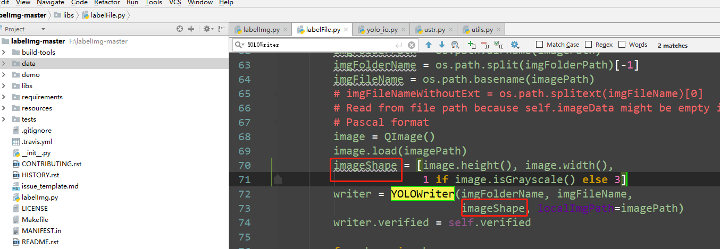Select .gitignore file in project tree

point(36,131)
